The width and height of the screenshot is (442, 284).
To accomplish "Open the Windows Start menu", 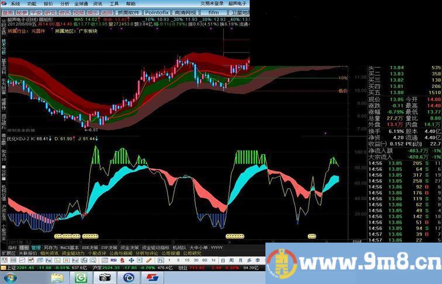I will click(12, 278).
